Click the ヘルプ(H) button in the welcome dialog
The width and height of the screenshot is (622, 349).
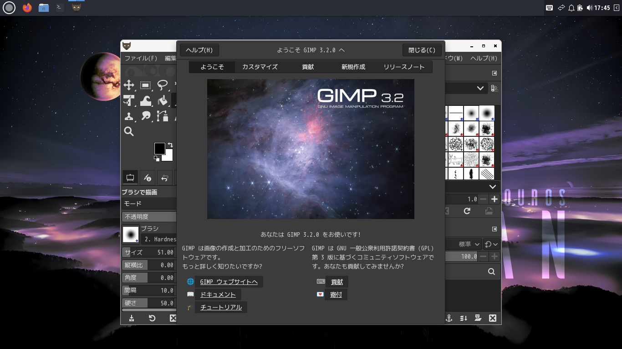199,50
